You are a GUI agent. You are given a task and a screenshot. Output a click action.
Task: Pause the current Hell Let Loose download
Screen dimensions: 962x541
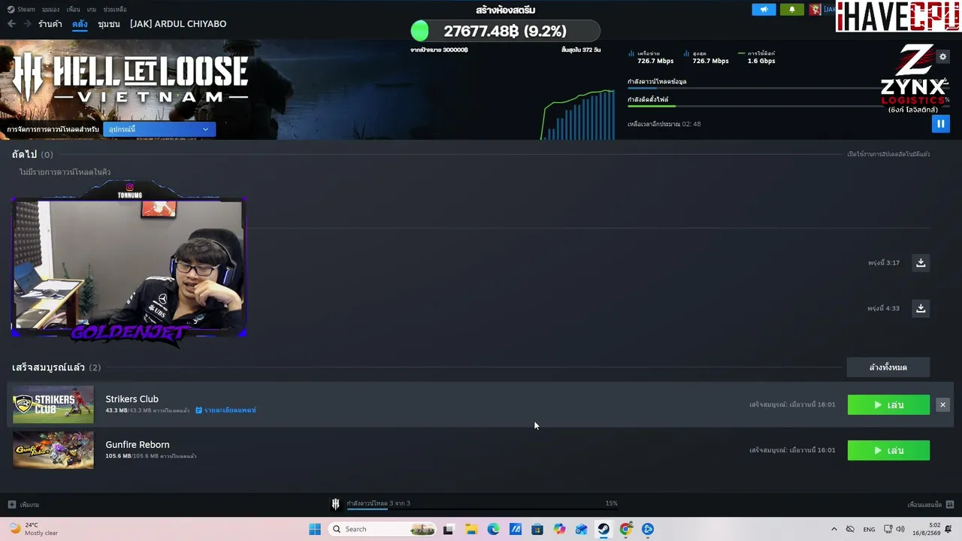pyautogui.click(x=940, y=124)
